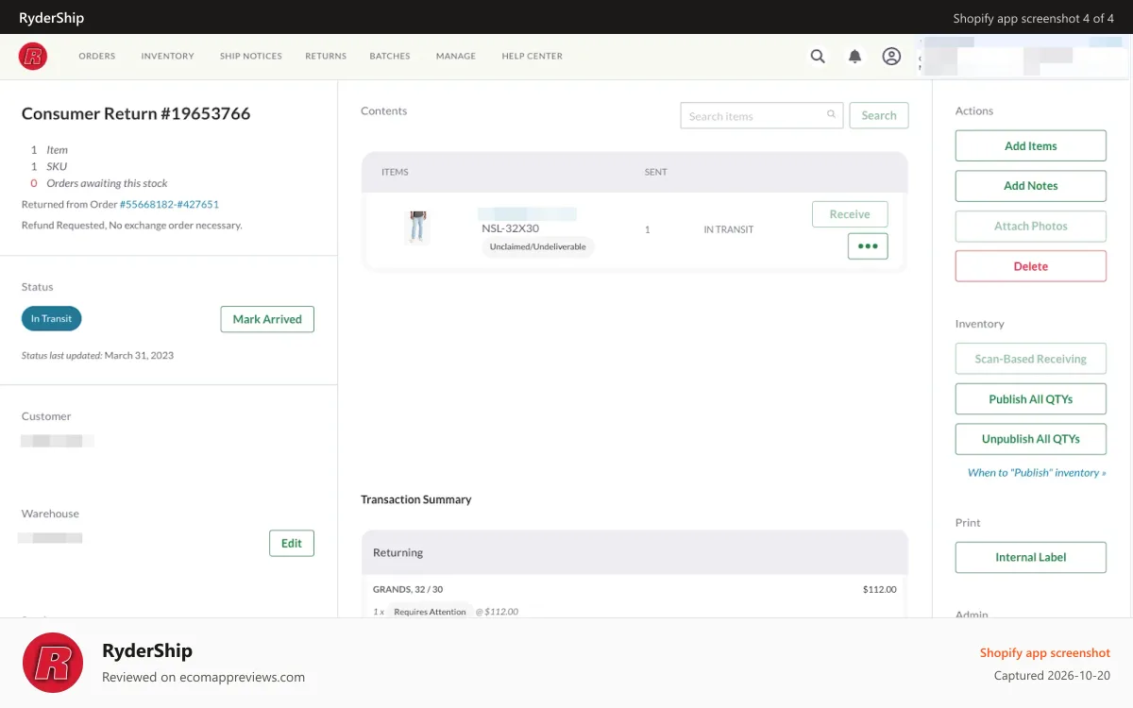Viewport: 1133px width, 708px height.
Task: Click Publish All QTYs button
Action: click(1031, 399)
